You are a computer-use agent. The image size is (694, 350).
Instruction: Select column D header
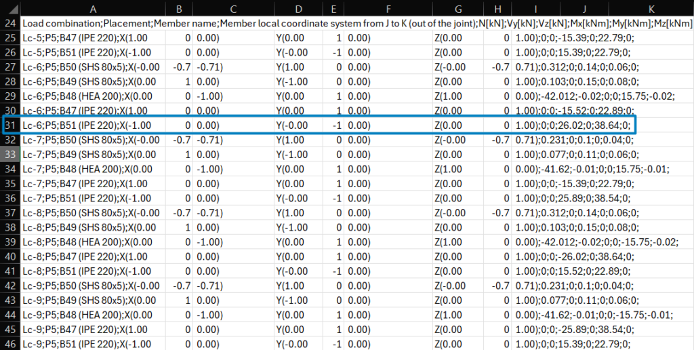pyautogui.click(x=299, y=9)
